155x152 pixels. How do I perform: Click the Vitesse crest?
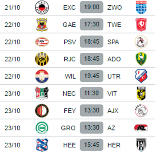click(141, 93)
